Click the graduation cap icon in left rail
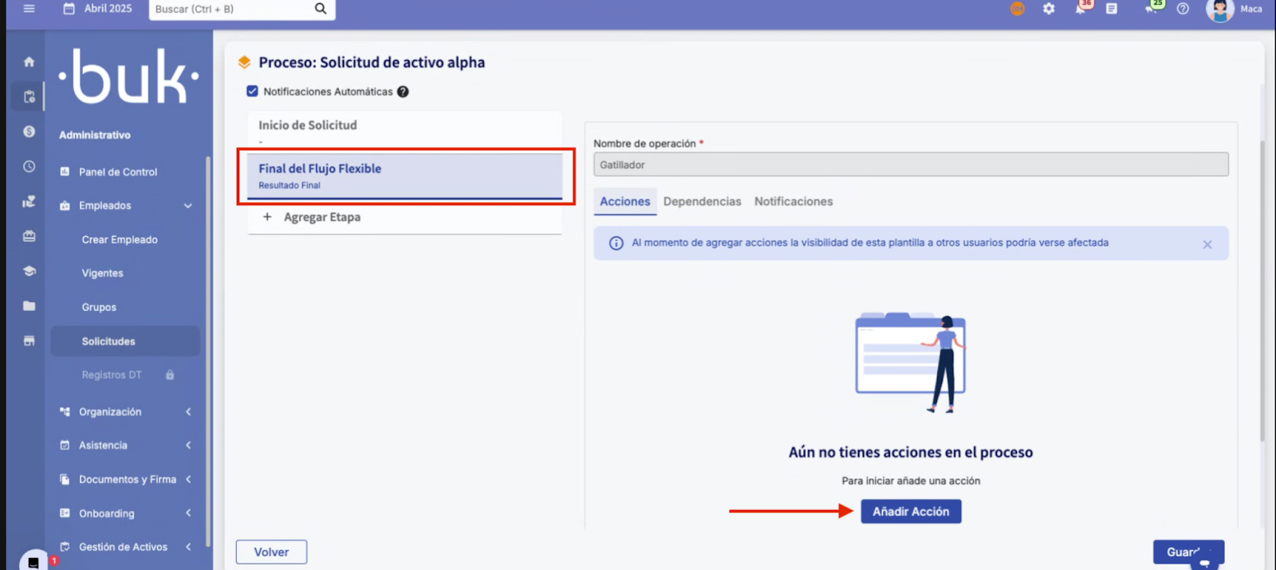This screenshot has height=570, width=1276. (30, 271)
